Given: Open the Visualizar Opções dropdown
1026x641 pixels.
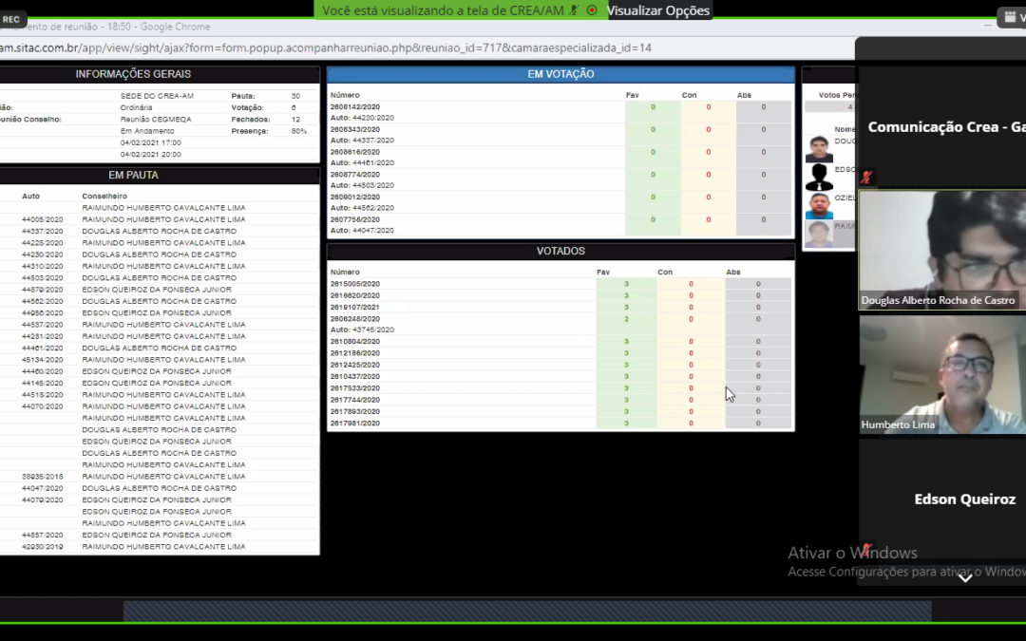Looking at the screenshot, I should (658, 10).
